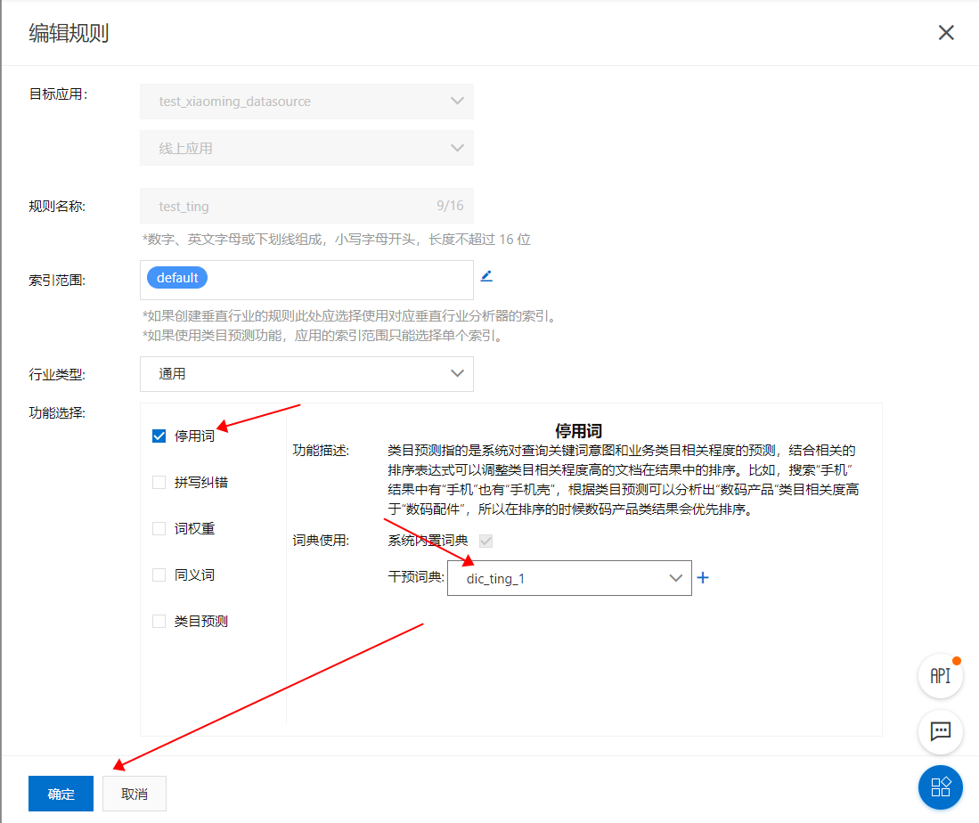Viewport: 979px width, 823px height.
Task: Click the 词典使用 label
Action: 321,541
